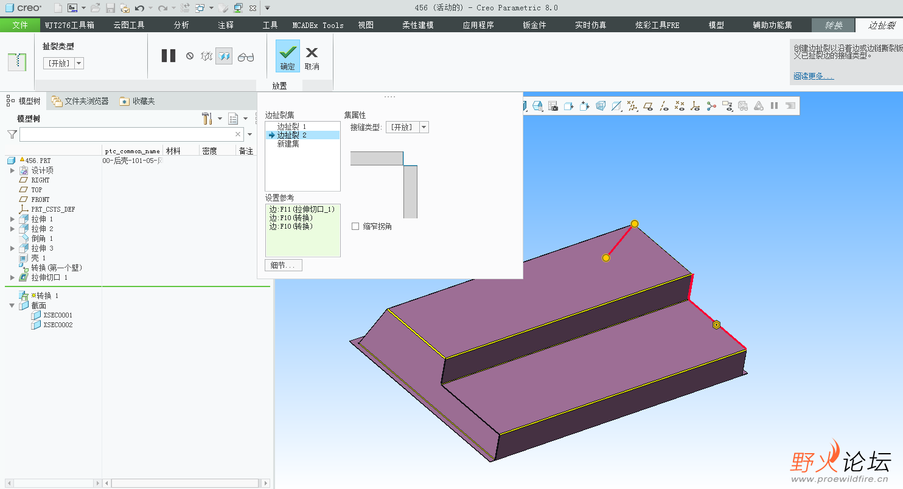Toggle verify mode glasses icon
903x489 pixels.
pyautogui.click(x=246, y=57)
